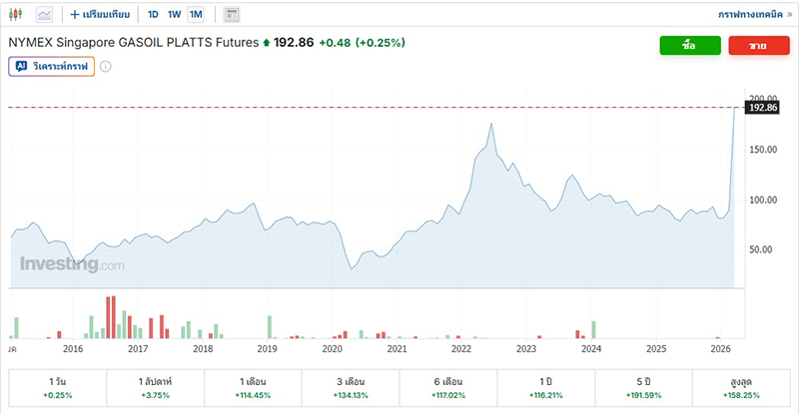Click the green buy (ซื้อ) button
This screenshot has width=799, height=414.
689,46
